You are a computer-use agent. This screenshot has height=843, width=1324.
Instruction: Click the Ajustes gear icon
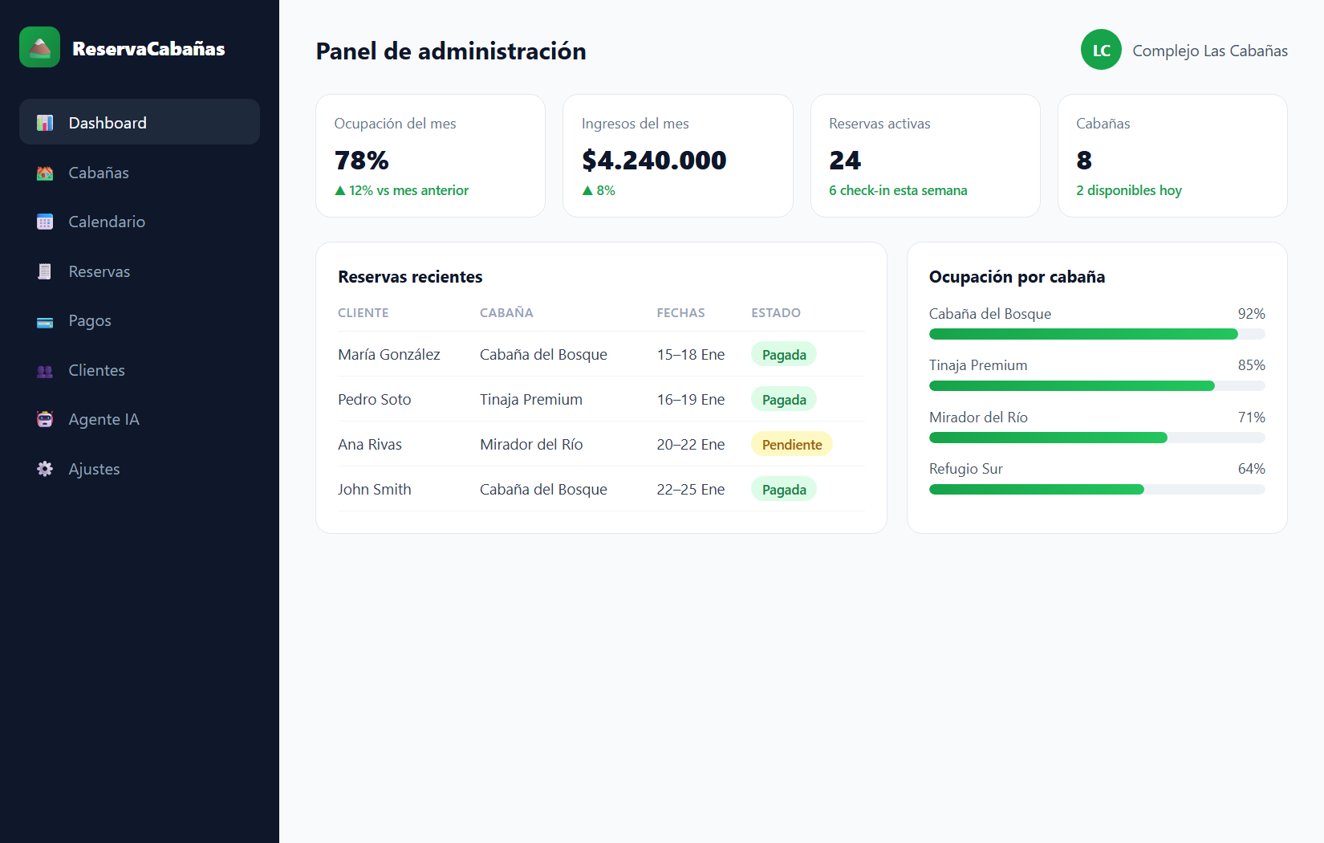45,469
